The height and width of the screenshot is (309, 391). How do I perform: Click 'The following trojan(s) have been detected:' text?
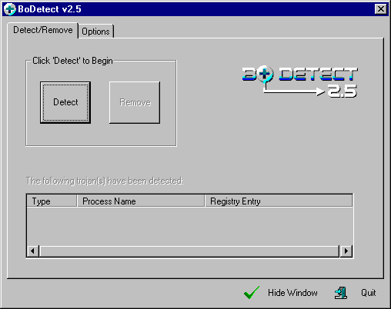[105, 181]
